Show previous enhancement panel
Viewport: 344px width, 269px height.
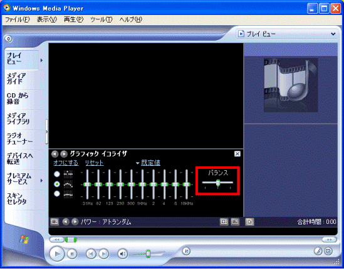55,154
